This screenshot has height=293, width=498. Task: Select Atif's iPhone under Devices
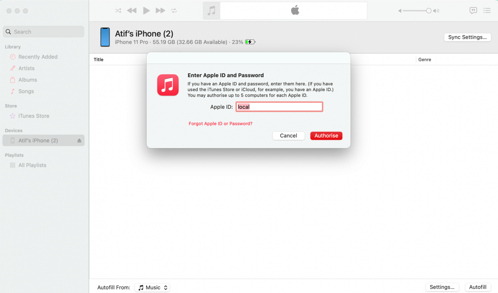tap(38, 140)
